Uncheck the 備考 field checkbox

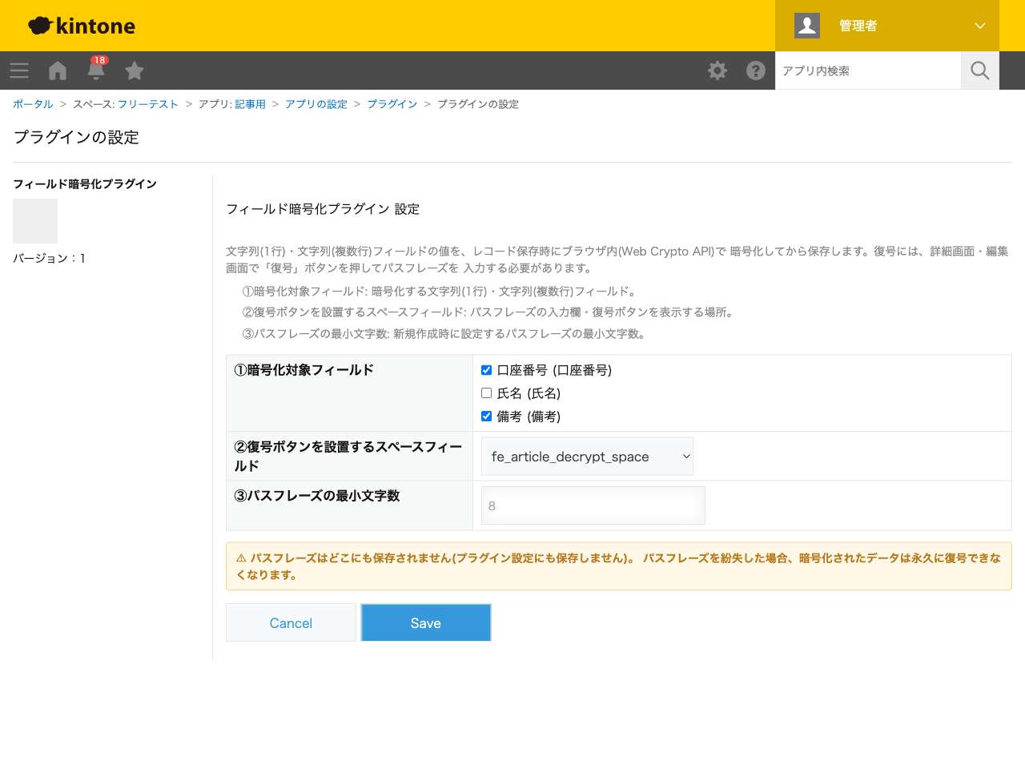click(486, 417)
